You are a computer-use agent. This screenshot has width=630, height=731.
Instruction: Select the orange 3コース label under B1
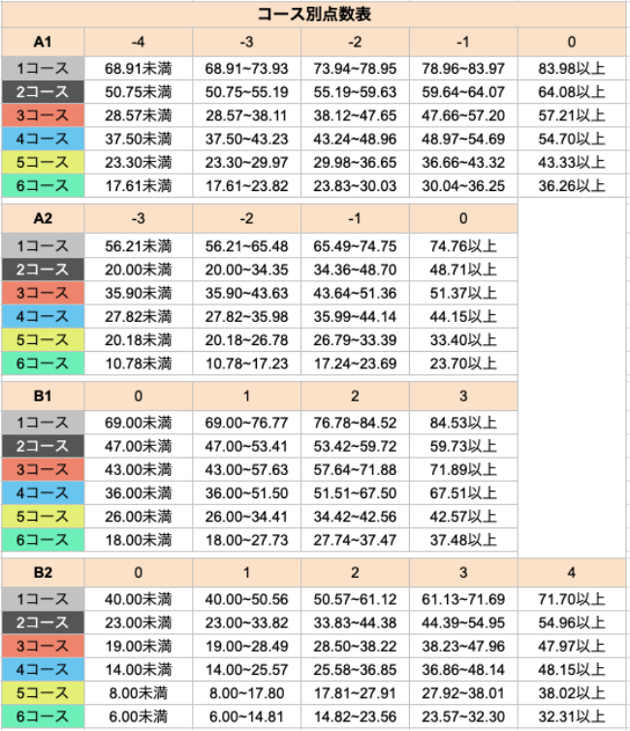(x=43, y=470)
